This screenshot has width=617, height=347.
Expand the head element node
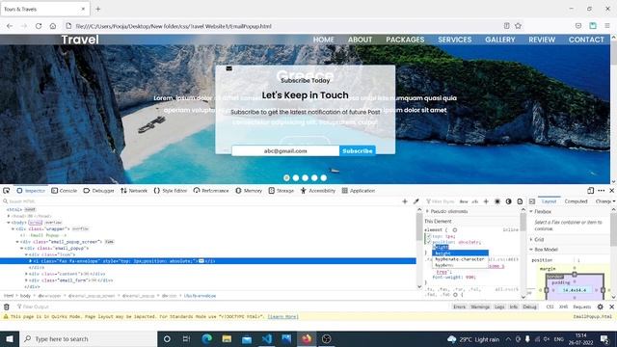click(x=9, y=216)
